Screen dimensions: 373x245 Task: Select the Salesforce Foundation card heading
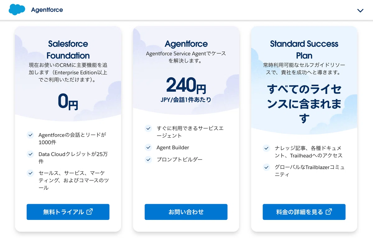pos(68,50)
